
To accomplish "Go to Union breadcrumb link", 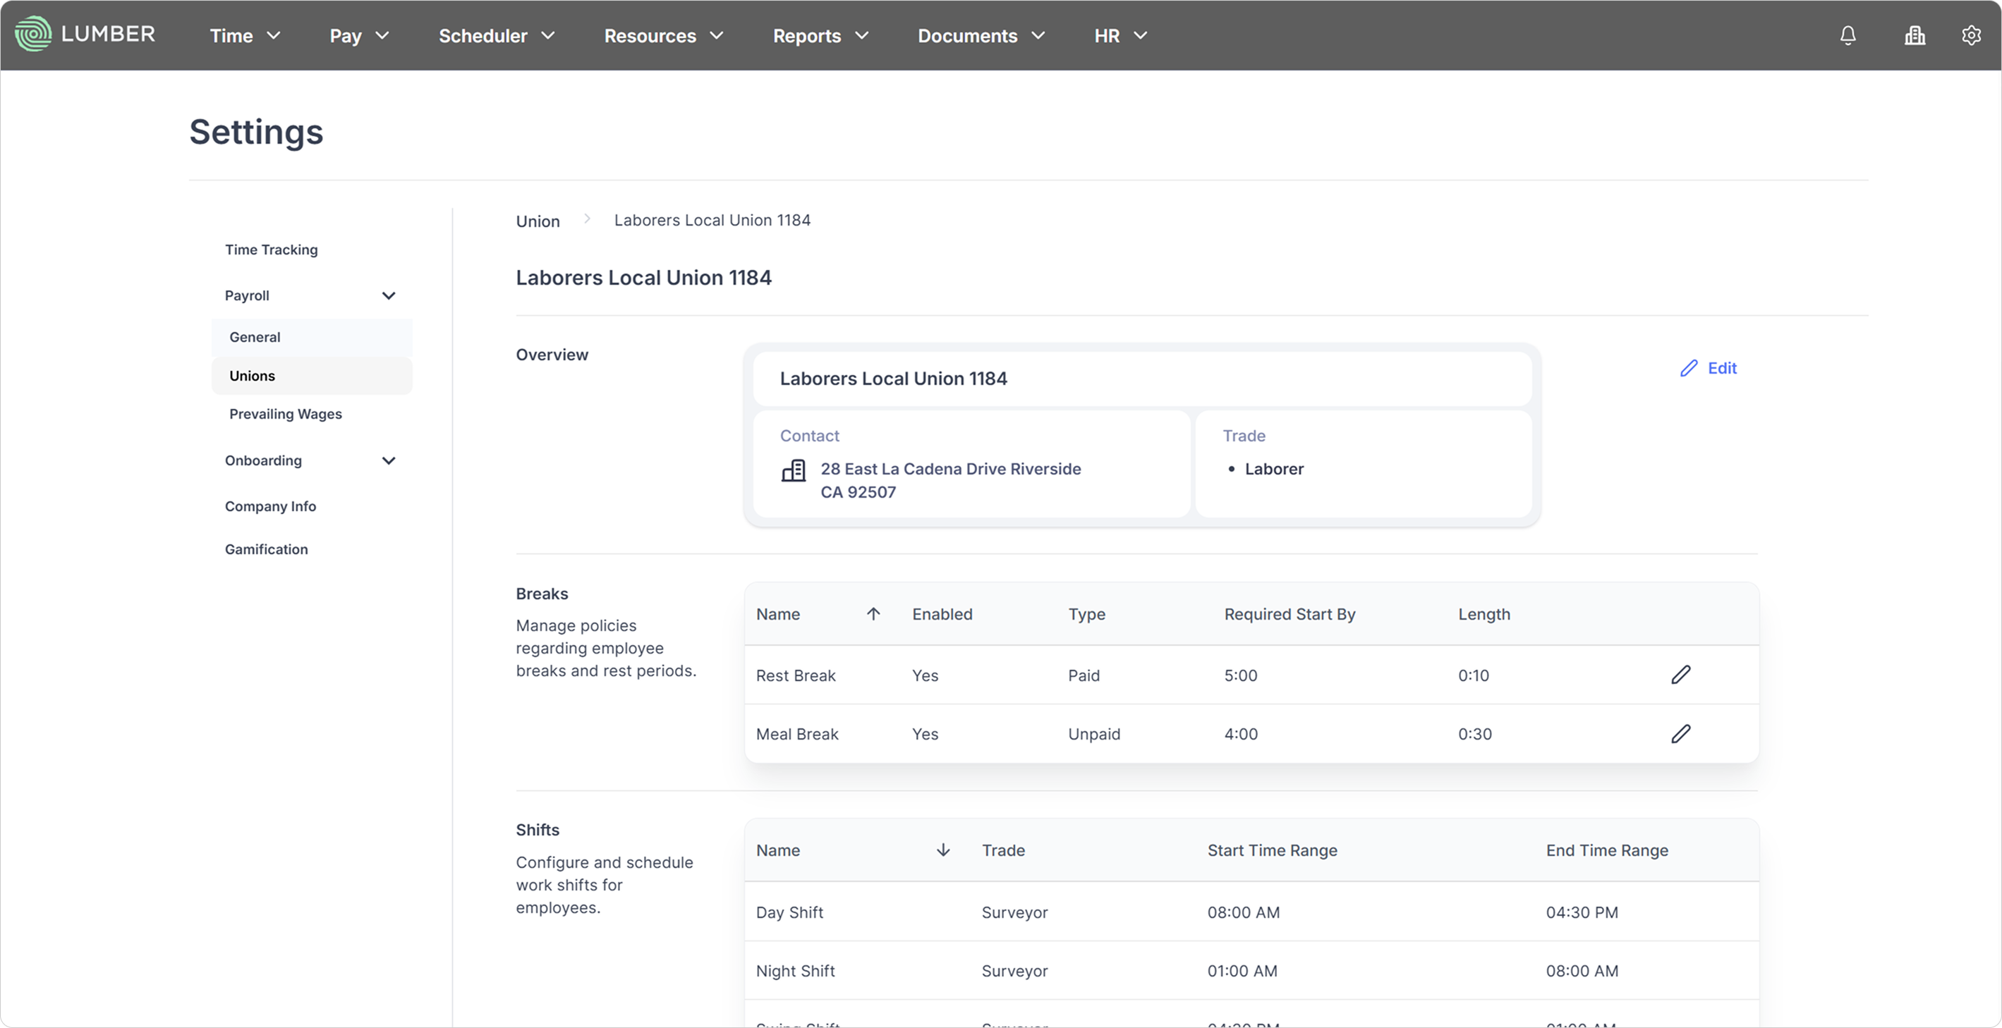I will (537, 221).
